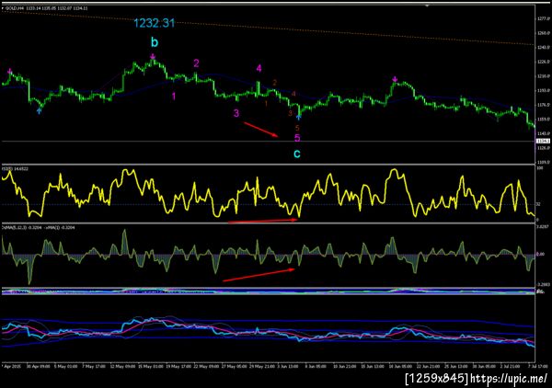Screen dimensions: 552x388
Task: Click the blue up arrow at the 30 Apr low
Action: [x=39, y=111]
